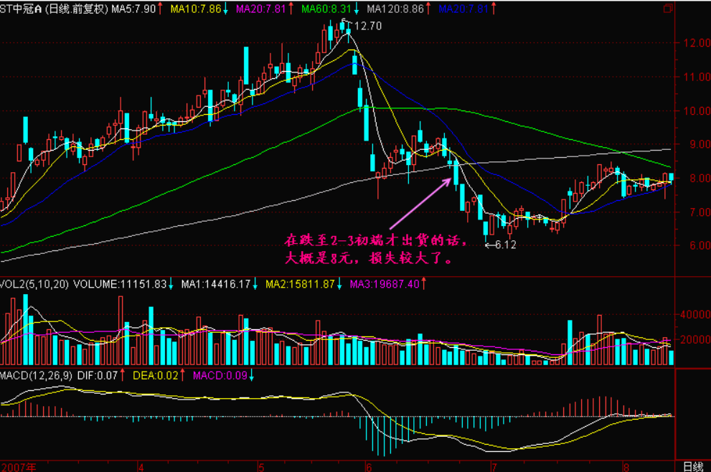Screen dimensions: 711x472
Task: Click the magenta MA20:7.81 legend label
Action: [x=261, y=9]
